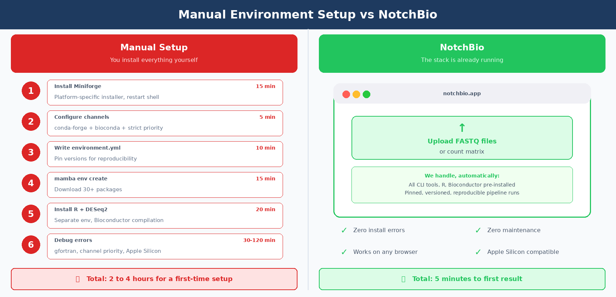The height and width of the screenshot is (297, 616).
Task: Click the 'or count matrix' text
Action: pos(462,152)
